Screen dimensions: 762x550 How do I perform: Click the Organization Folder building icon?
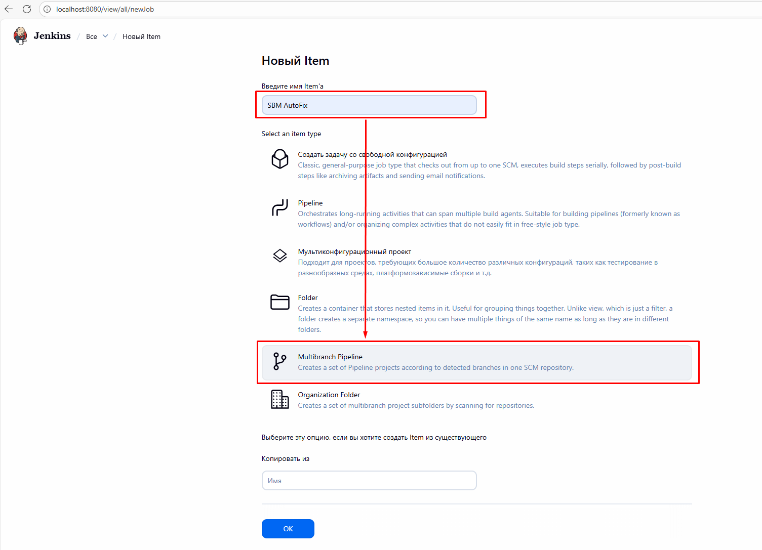[280, 399]
